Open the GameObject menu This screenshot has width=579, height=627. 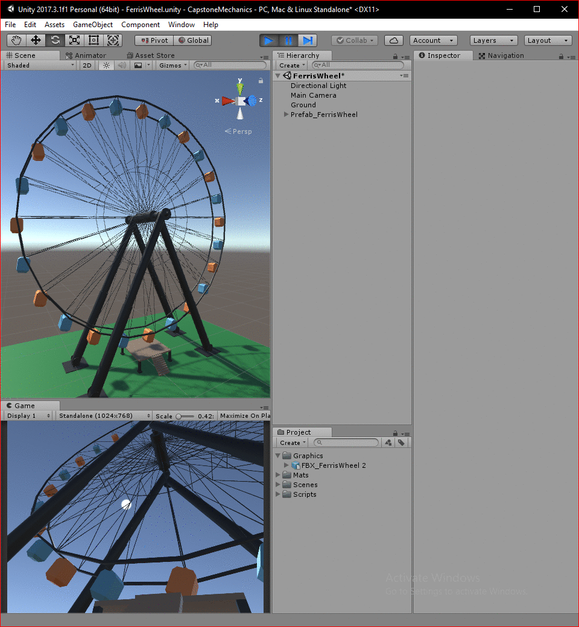(x=92, y=25)
